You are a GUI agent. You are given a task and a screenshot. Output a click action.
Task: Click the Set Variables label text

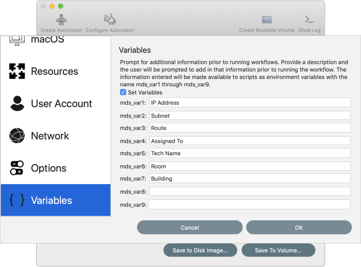145,92
